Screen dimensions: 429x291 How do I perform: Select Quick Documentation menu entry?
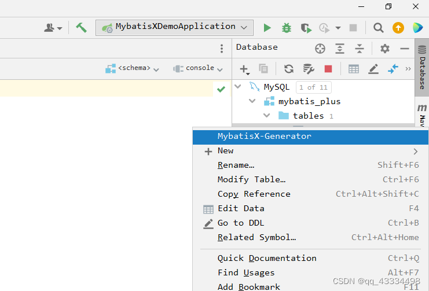pyautogui.click(x=310, y=259)
